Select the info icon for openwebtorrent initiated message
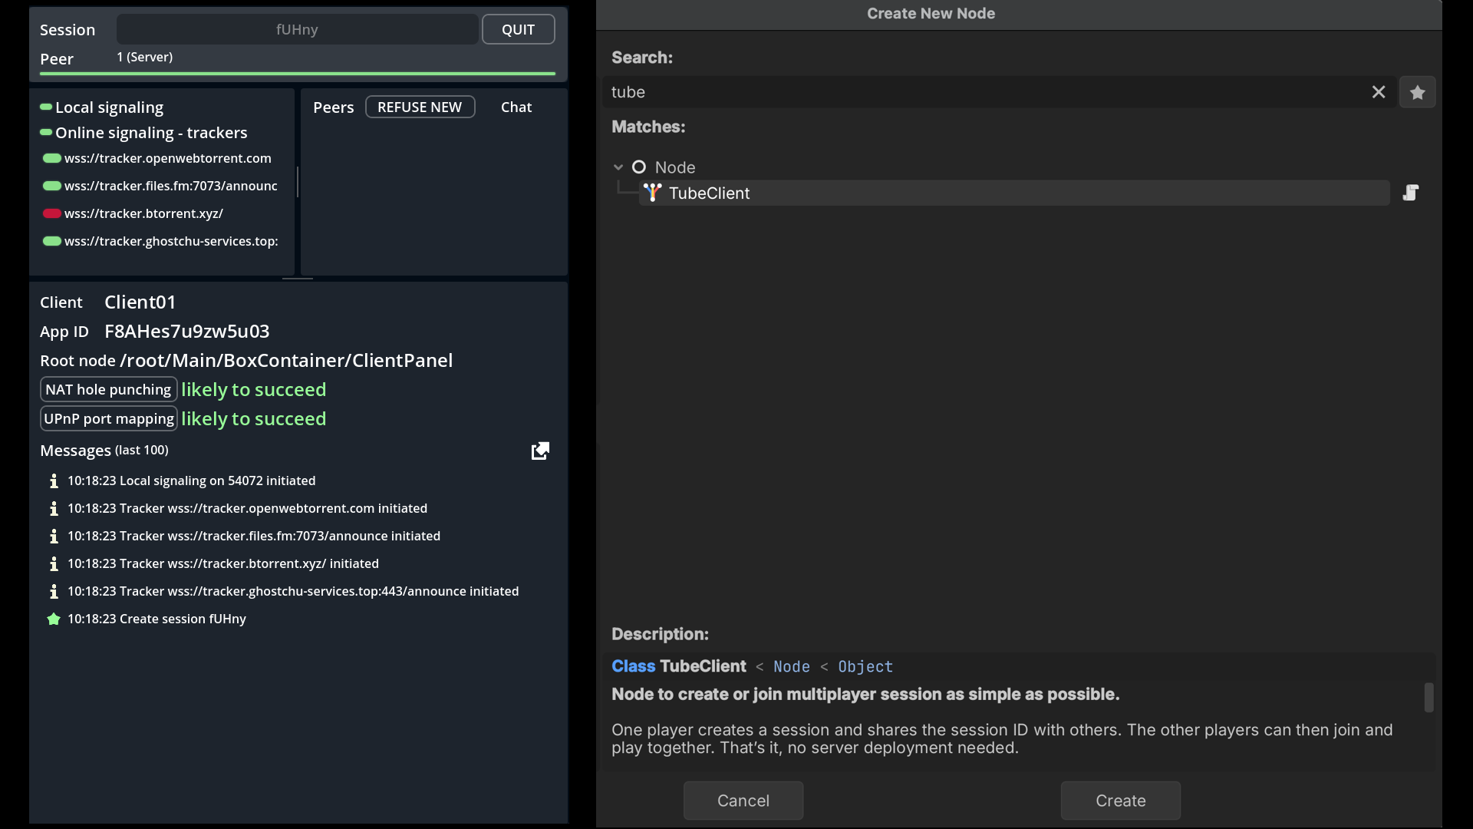1473x829 pixels. [x=54, y=508]
